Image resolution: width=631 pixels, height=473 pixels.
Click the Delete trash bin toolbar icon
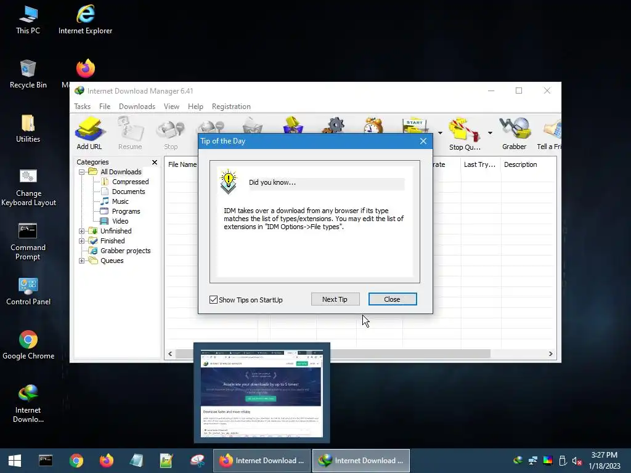pos(252,125)
